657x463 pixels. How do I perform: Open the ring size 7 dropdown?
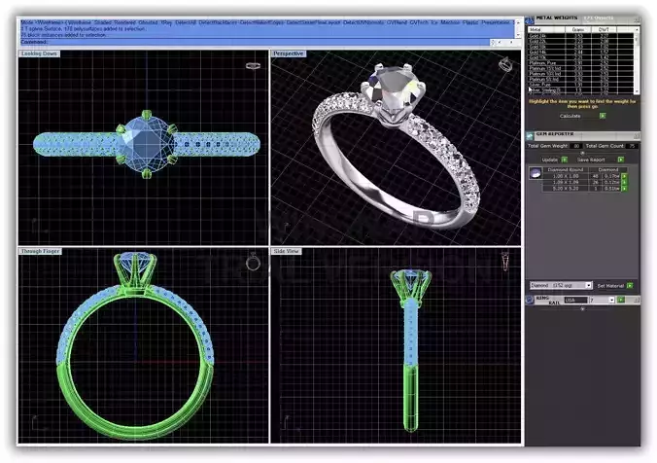[611, 300]
